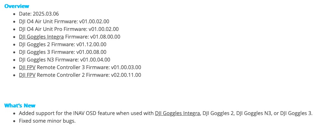The image size is (318, 130).
Task: Click the Goggles 2 Firmware v01.12.00.00 entry
Action: coord(63,44)
